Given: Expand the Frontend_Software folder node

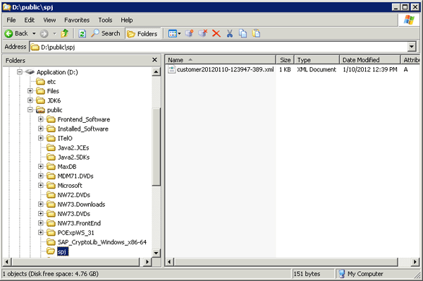Looking at the screenshot, I should (41, 119).
